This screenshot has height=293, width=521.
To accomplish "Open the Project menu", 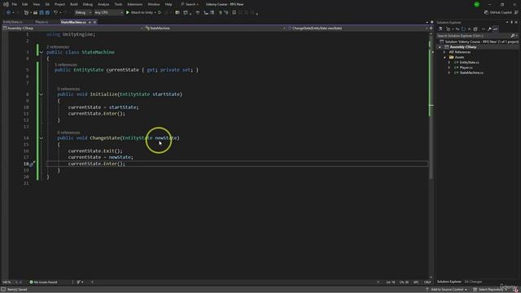I will click(59, 4).
